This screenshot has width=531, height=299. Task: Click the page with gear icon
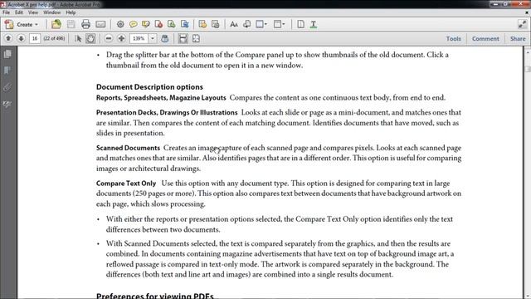(216, 24)
